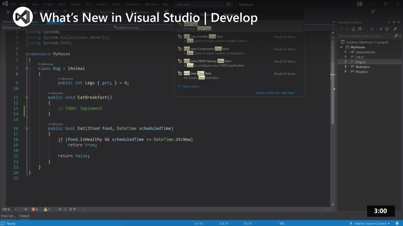Click the Collapse All icon in Solution Explorer
Screen dimensions: 403x226
click(x=381, y=29)
